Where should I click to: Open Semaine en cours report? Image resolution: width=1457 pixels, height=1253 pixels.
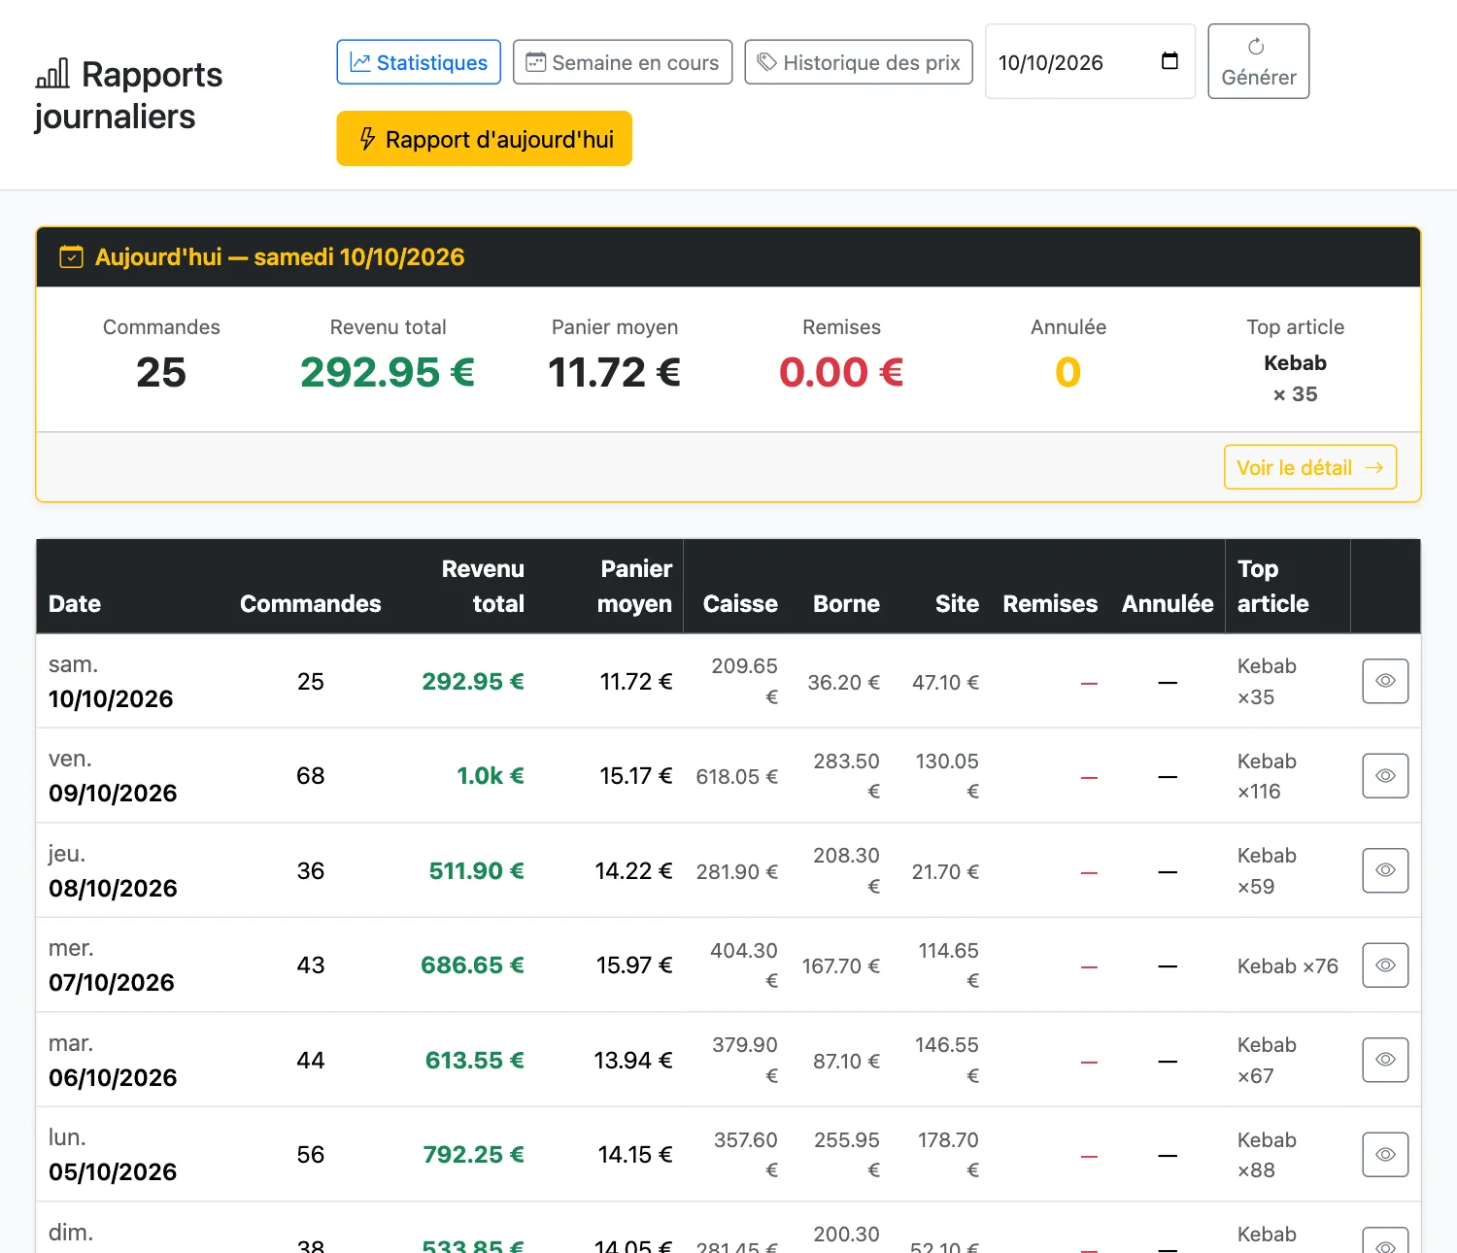tap(623, 62)
